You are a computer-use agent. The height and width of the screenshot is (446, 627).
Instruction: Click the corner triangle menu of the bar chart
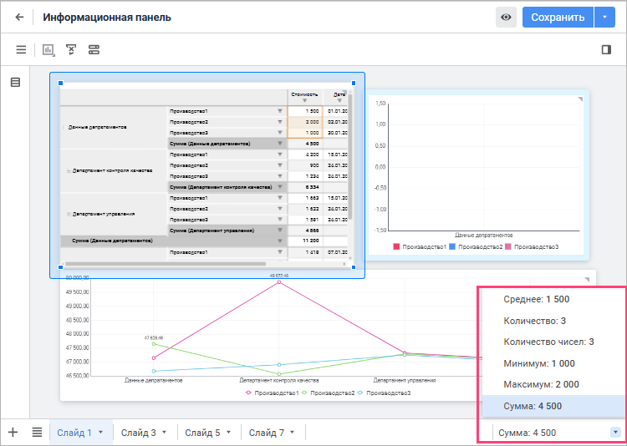click(x=580, y=99)
